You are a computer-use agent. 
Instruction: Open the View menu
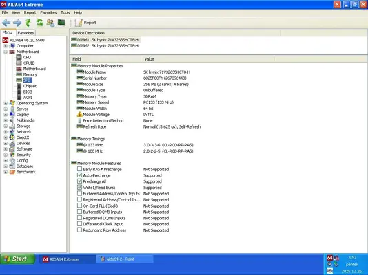pos(16,12)
